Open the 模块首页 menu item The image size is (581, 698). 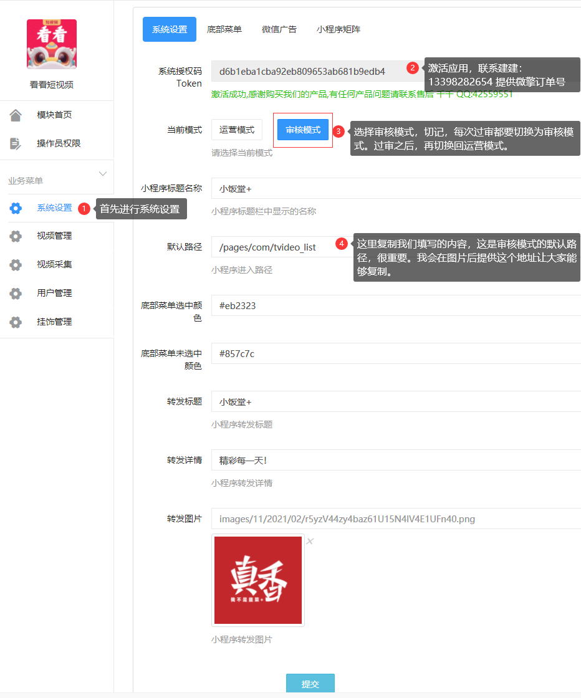tap(54, 115)
